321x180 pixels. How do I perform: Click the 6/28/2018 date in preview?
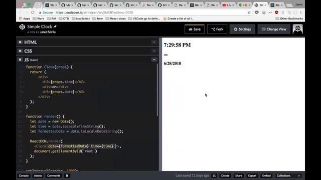[173, 63]
